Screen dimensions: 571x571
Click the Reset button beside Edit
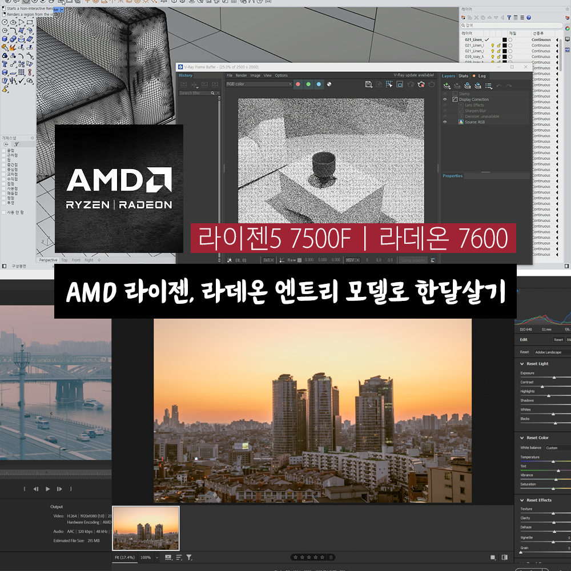pos(558,340)
